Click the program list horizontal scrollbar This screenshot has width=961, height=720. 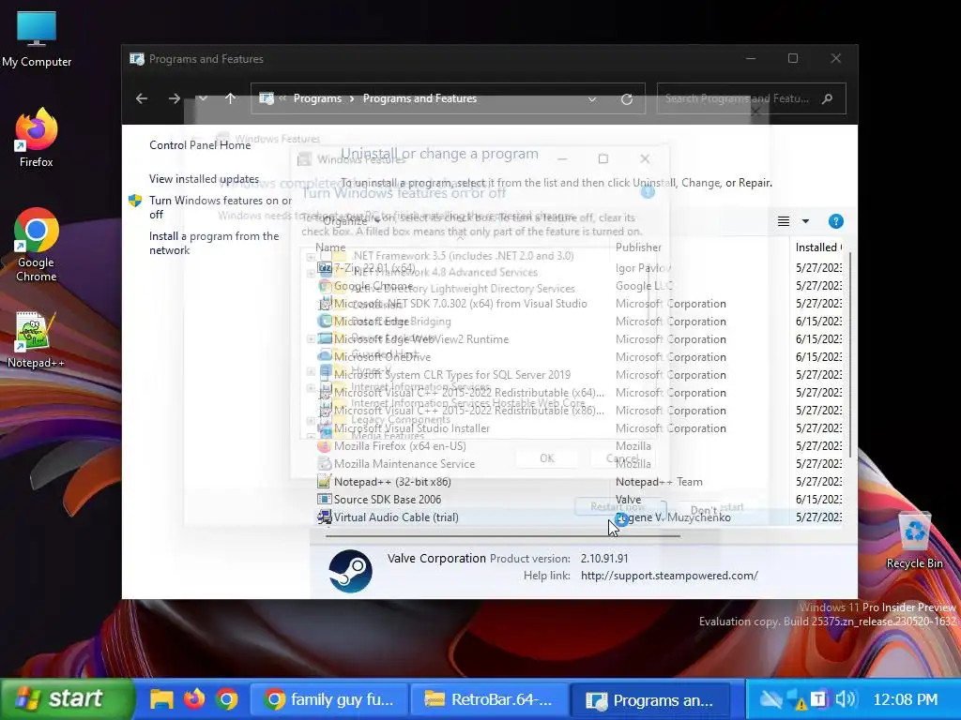point(503,535)
